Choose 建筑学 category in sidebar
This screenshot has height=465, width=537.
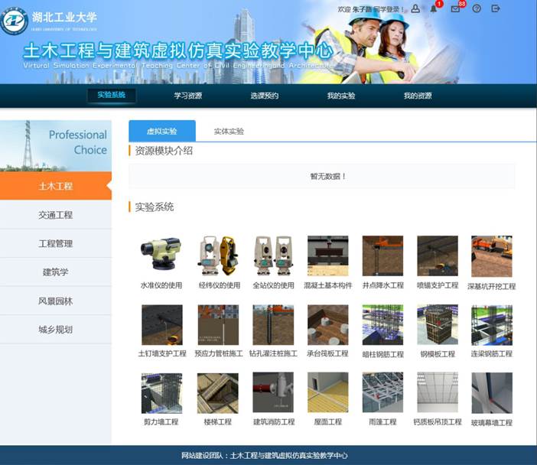point(56,272)
